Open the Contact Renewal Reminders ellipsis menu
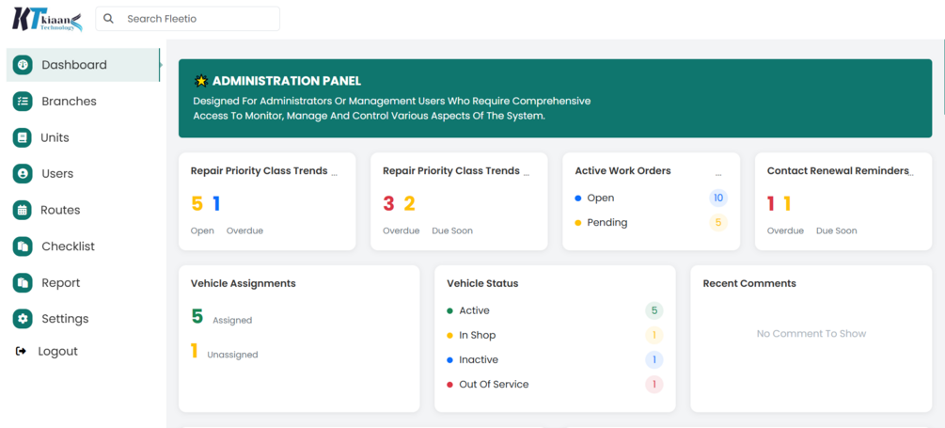Image resolution: width=945 pixels, height=428 pixels. [x=911, y=174]
